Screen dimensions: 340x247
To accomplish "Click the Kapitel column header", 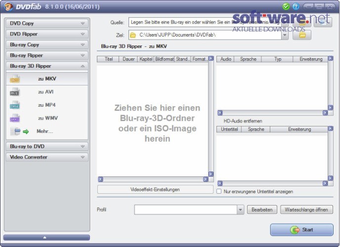I will point(146,59).
